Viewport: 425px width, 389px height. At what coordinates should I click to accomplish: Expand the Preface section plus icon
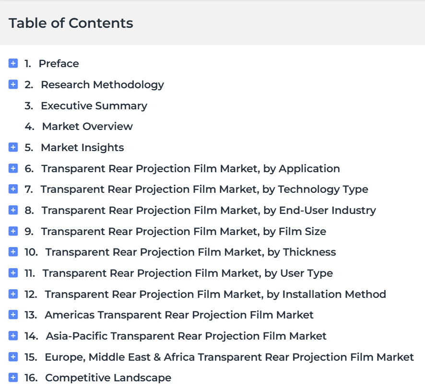click(13, 63)
